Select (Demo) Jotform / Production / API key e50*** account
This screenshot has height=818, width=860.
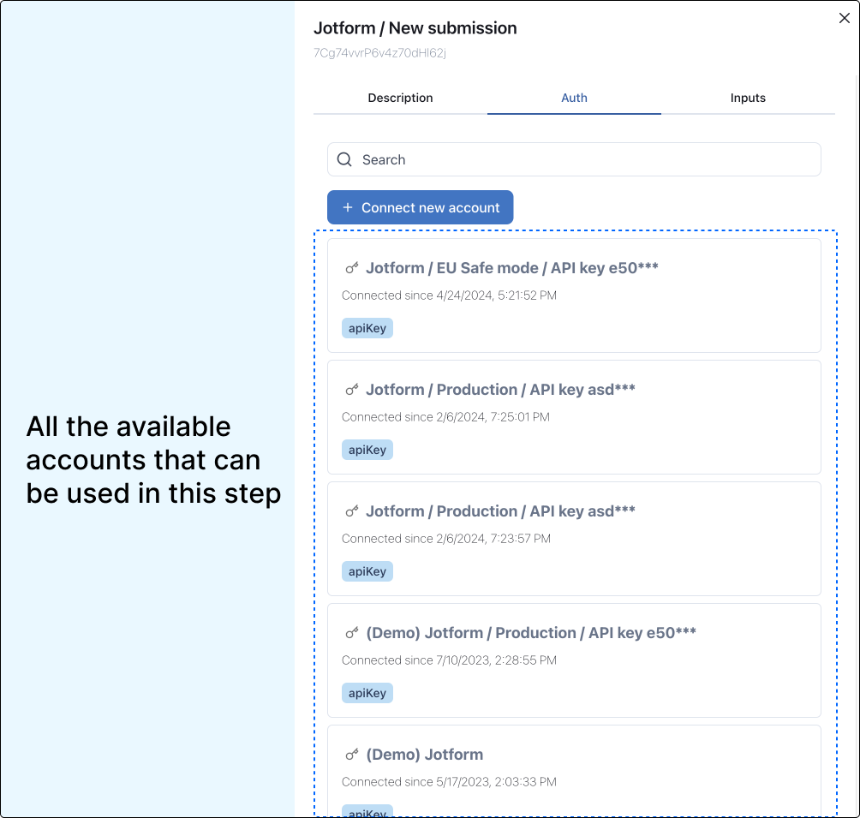[574, 660]
